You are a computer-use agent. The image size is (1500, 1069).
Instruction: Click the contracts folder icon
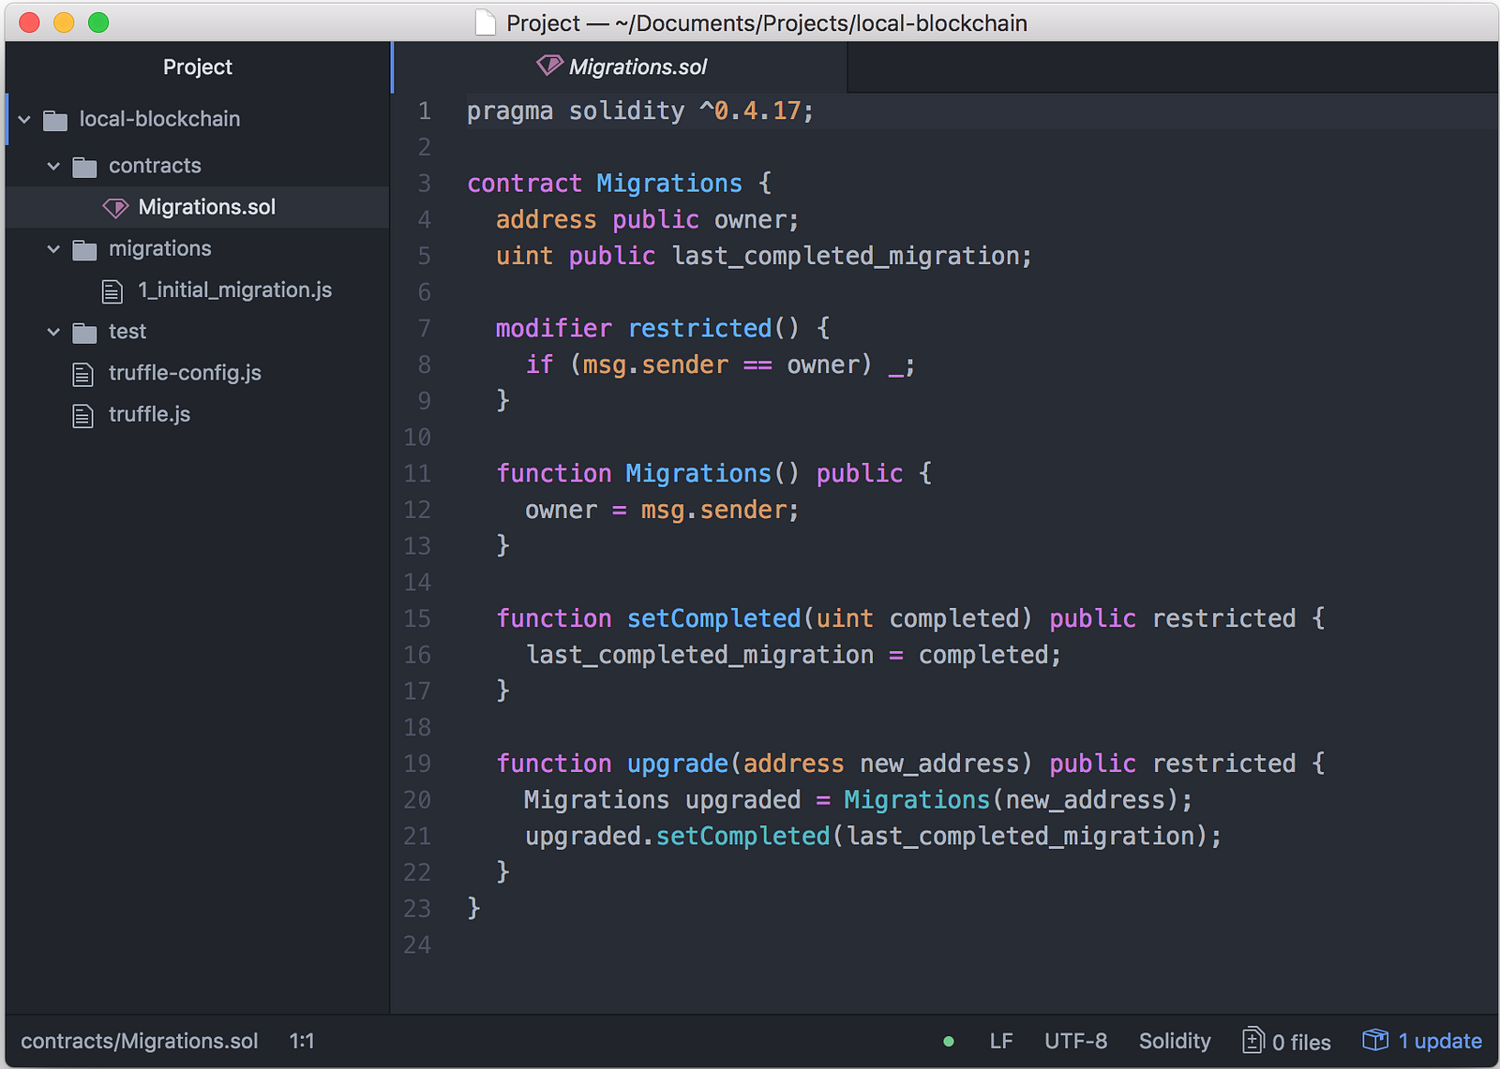(x=84, y=167)
